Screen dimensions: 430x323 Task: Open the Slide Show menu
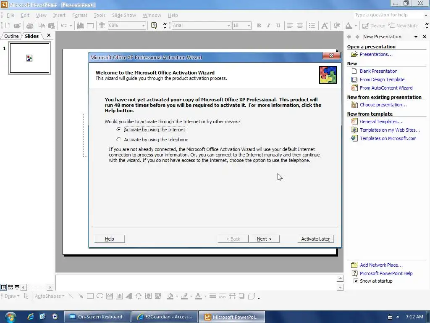tap(124, 15)
